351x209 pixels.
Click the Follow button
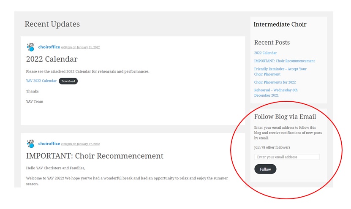coord(265,169)
